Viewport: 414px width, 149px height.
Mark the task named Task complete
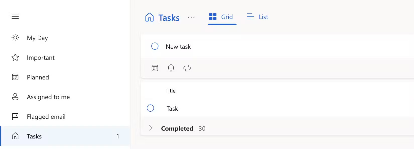click(x=151, y=108)
